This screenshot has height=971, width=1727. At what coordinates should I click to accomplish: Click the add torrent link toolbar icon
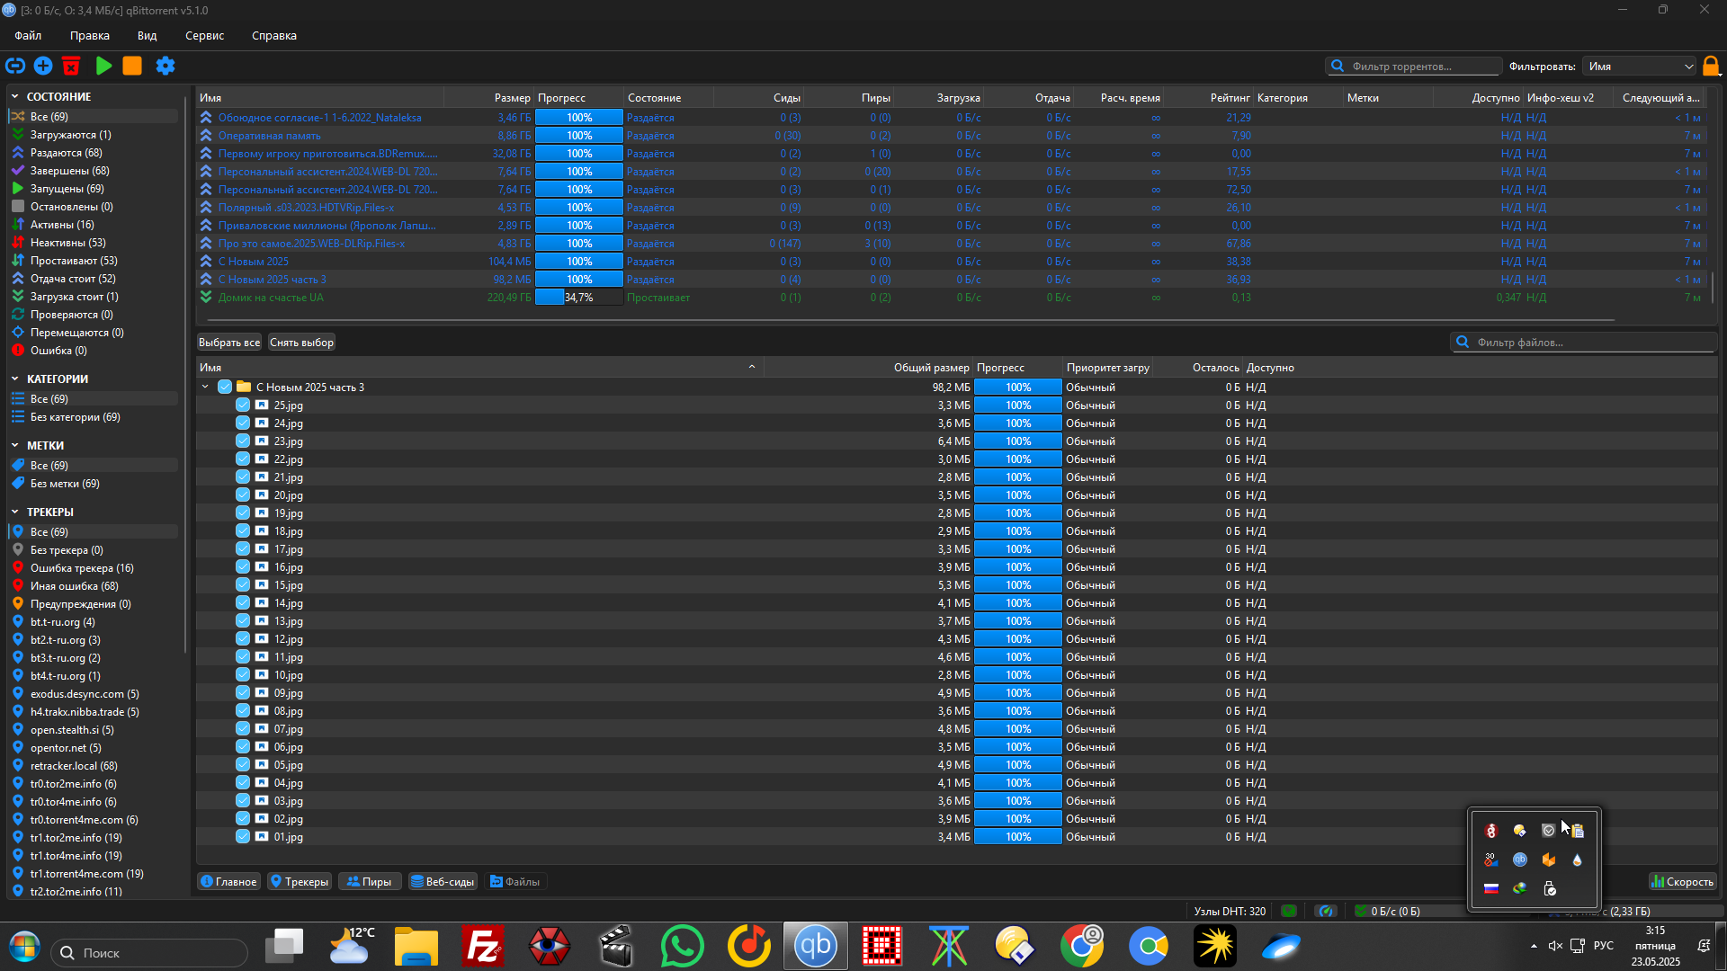click(x=14, y=66)
